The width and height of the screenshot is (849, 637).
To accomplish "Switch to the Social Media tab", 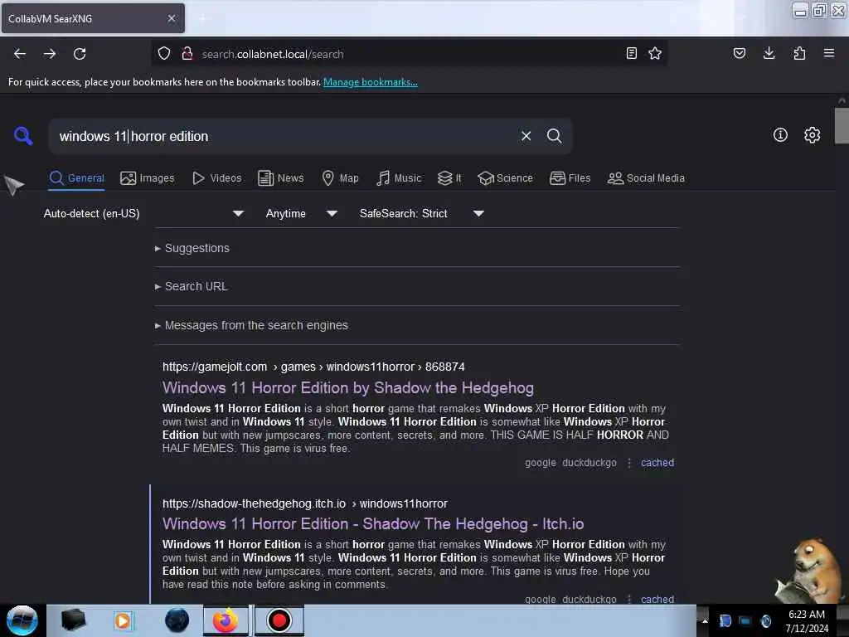I will pos(646,178).
